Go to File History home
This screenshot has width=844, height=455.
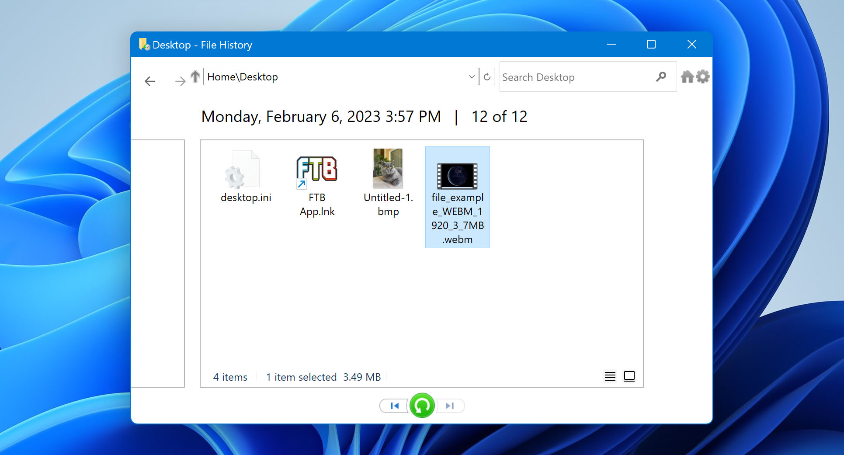[688, 77]
